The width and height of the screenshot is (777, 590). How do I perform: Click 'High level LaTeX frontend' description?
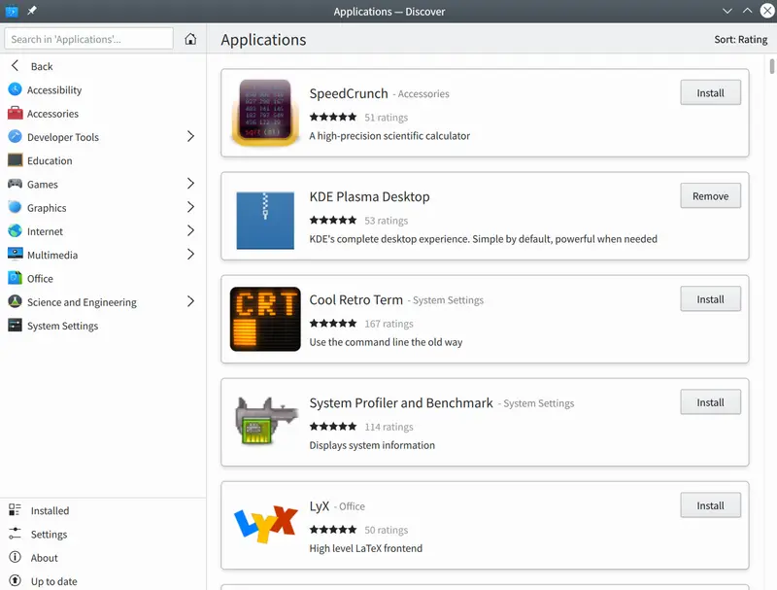[x=366, y=548]
